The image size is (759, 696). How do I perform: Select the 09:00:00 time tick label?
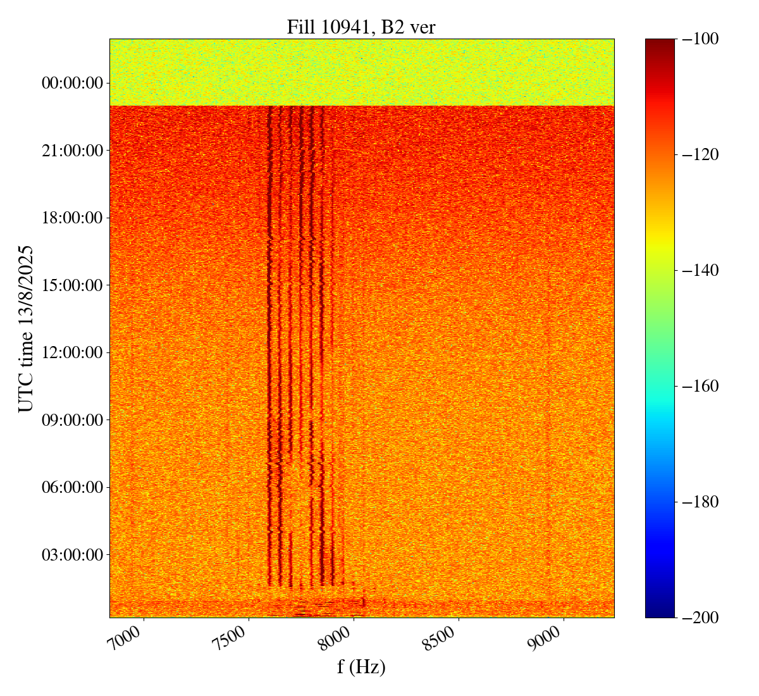point(71,419)
